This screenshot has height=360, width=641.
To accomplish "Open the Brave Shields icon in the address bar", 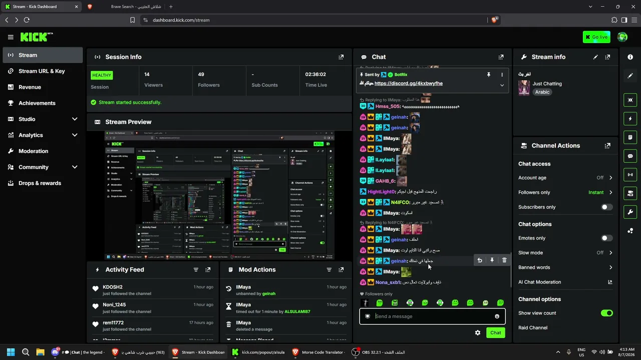I will point(494,20).
